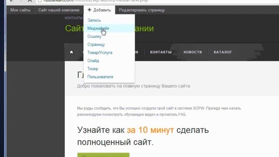This screenshot has height=157, width=279.
Task: Open КАТАЛОГ in the site navigation
Action: pyautogui.click(x=223, y=52)
